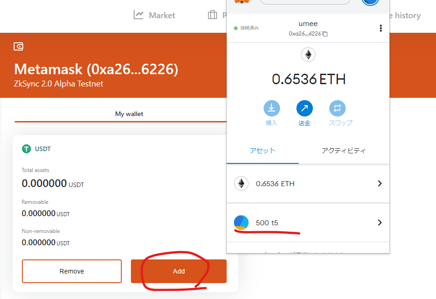The width and height of the screenshot is (436, 299).
Task: Switch to the アクティビティ (Activity) tab
Action: 344,151
